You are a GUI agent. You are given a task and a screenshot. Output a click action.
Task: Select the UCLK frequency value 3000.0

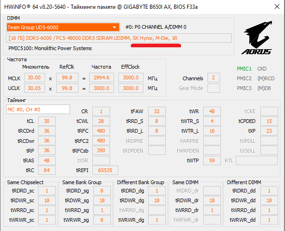102,88
